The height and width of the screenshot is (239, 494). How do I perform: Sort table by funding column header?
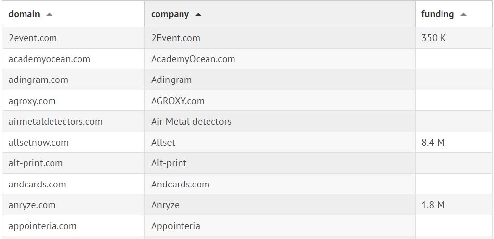pos(437,14)
